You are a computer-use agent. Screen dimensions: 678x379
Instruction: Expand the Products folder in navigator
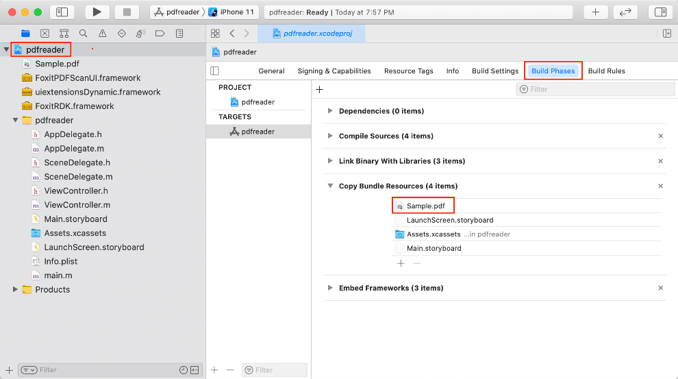(15, 289)
